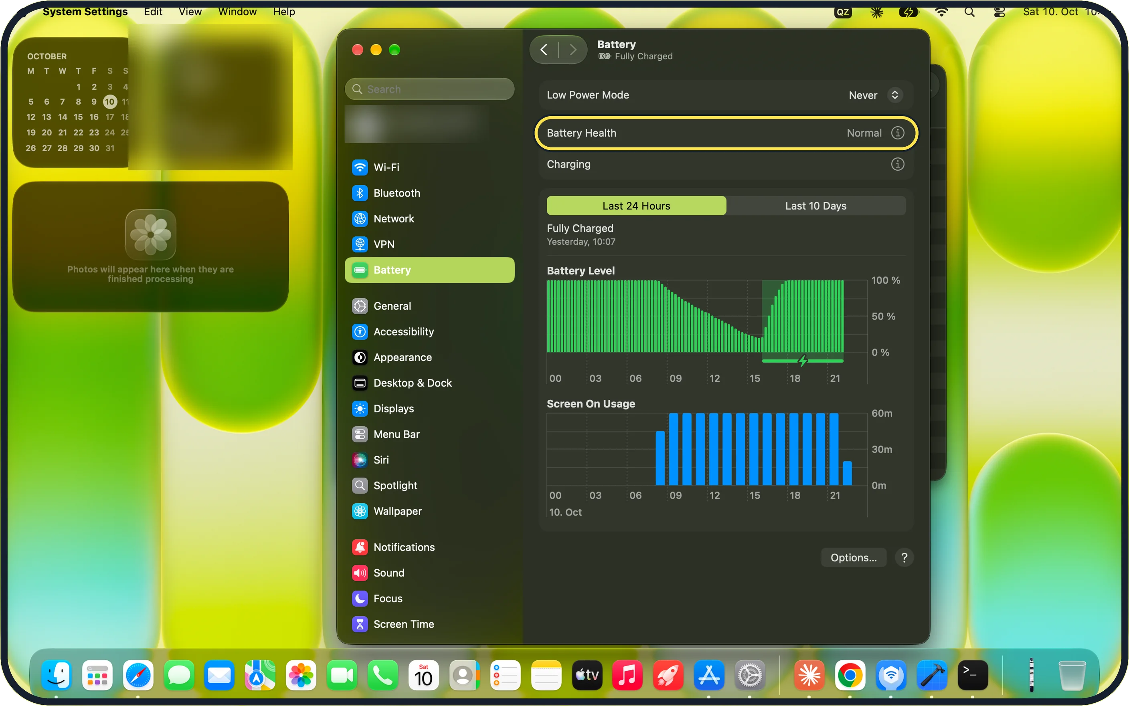Screen dimensions: 1129x706
Task: Click Spotlight magnifier in menu bar
Action: [970, 12]
